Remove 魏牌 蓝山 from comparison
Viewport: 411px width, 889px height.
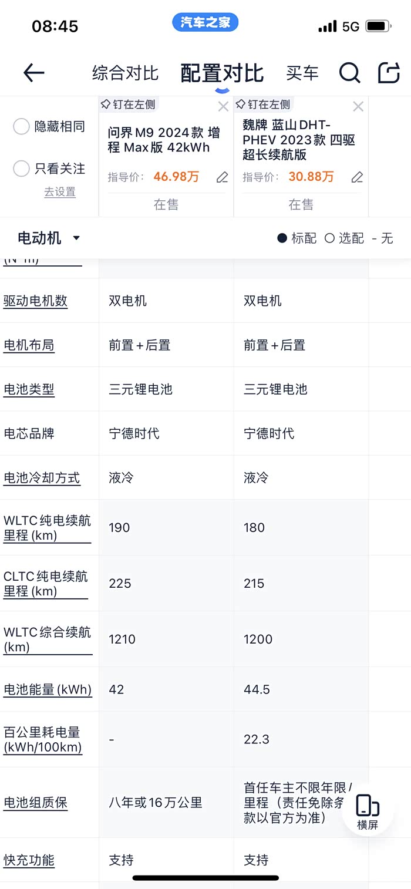point(358,106)
